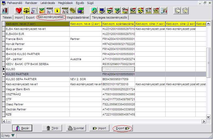Click the checklist with hand icon
Image resolution: width=213 pixels, height=139 pixels.
(164, 11)
